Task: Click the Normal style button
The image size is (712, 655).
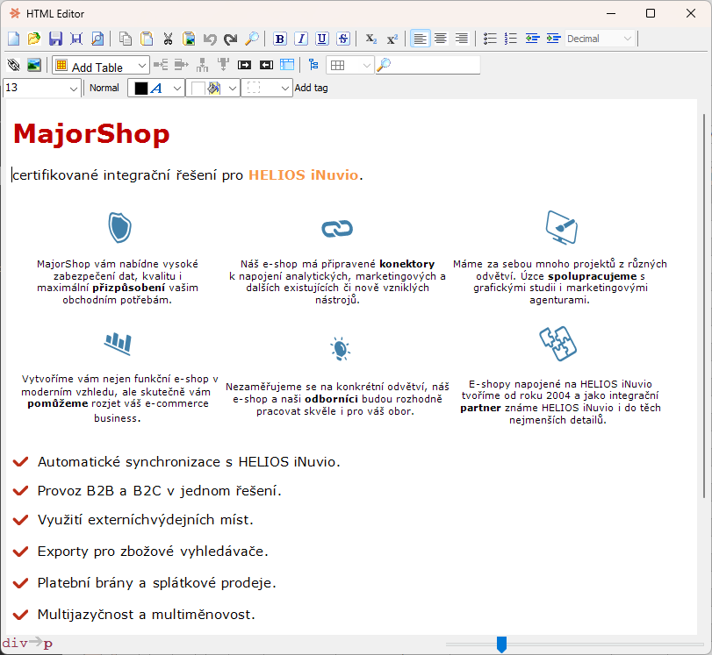Action: click(104, 88)
